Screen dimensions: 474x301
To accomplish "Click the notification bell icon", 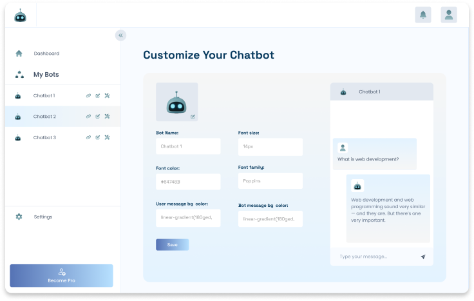I will (x=423, y=15).
